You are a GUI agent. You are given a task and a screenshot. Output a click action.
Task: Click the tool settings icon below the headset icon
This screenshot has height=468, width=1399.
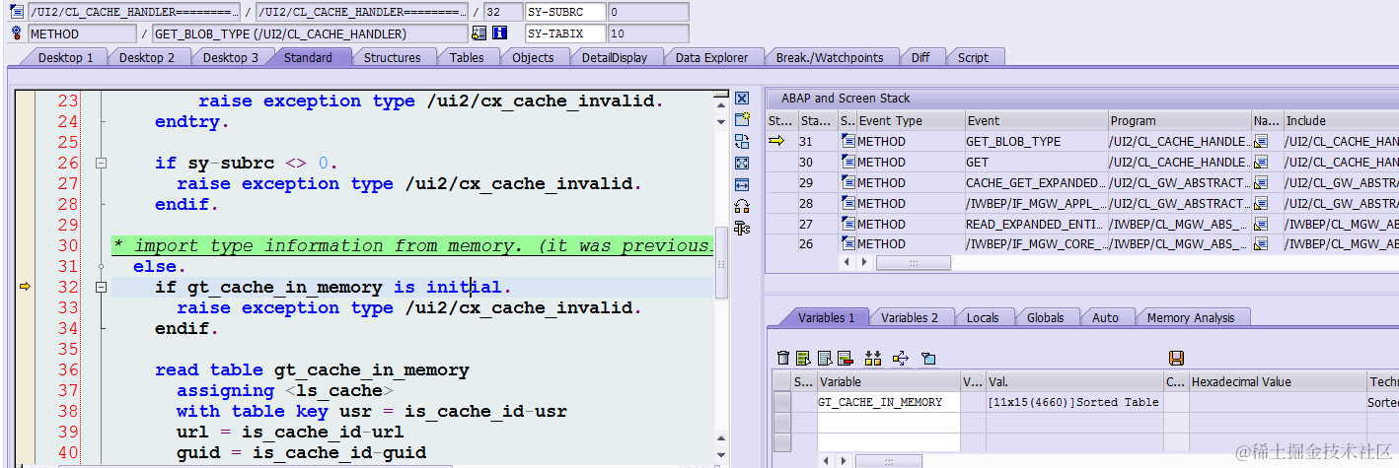[742, 228]
